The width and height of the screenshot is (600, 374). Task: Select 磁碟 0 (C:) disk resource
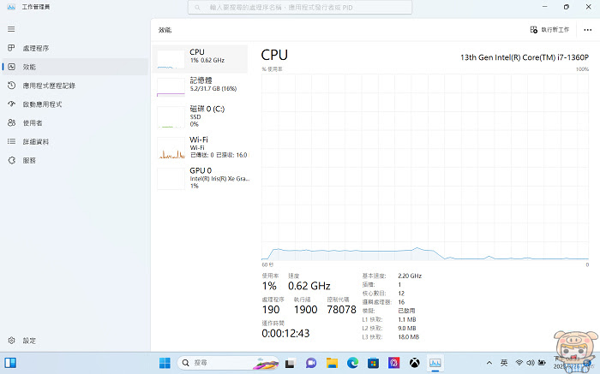(200, 116)
